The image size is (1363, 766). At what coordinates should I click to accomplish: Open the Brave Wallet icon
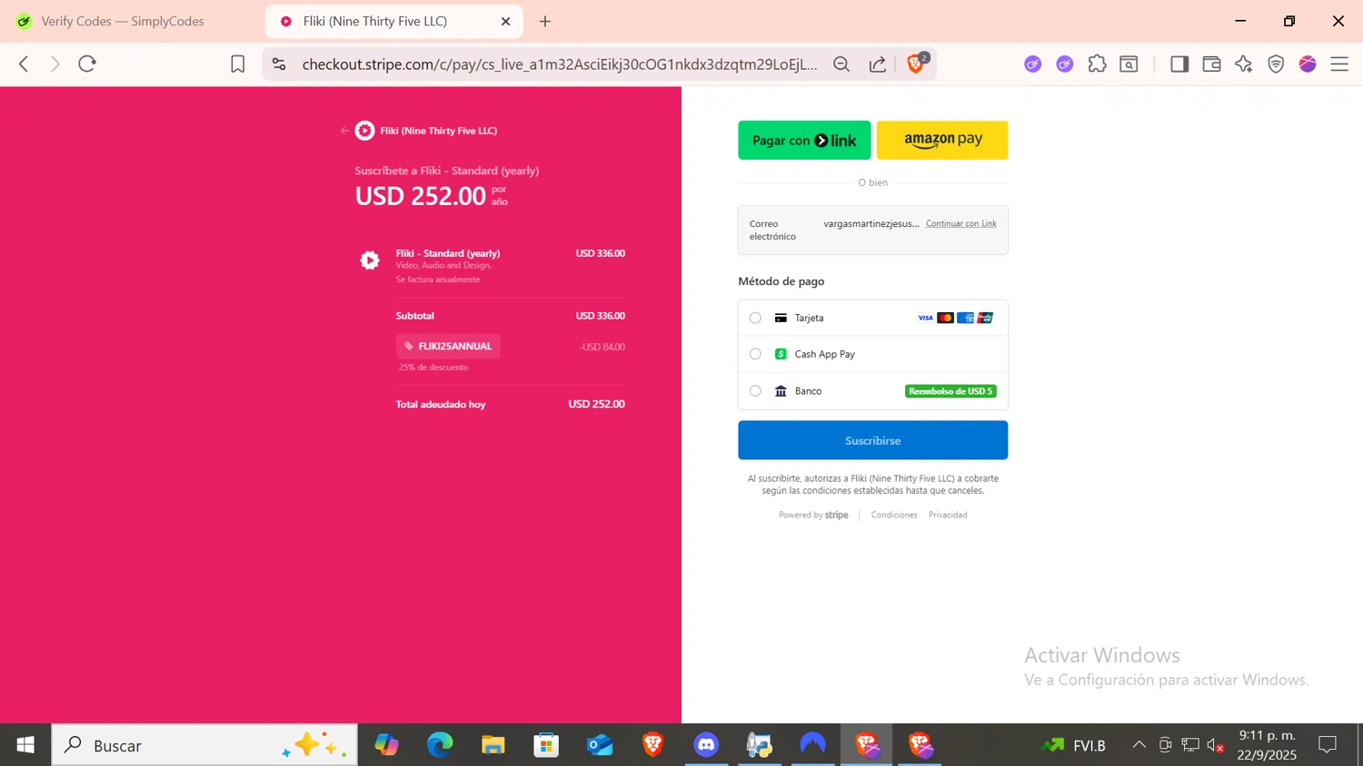(1211, 64)
